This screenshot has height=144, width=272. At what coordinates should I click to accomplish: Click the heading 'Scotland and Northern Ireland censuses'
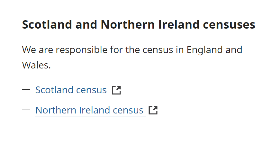139,24
